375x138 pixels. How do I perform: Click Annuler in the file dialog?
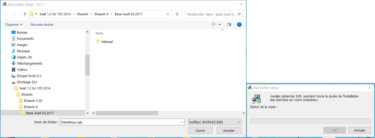[229, 131]
